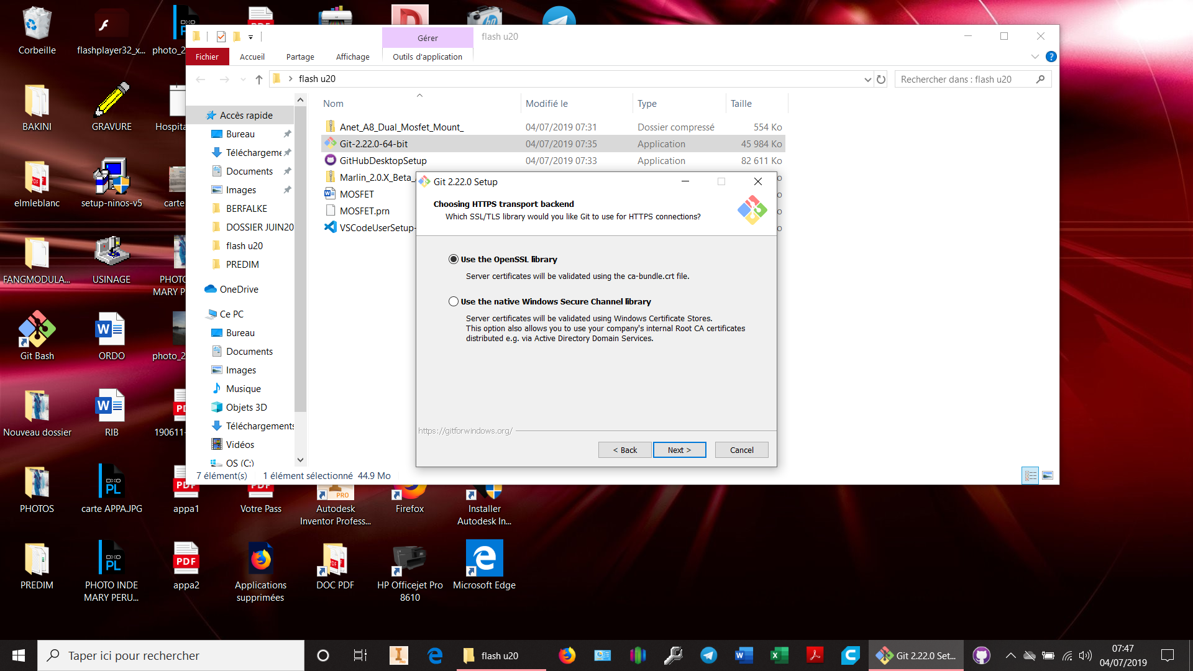Click the taskbar search box
Viewport: 1193px width, 671px height.
pyautogui.click(x=171, y=655)
